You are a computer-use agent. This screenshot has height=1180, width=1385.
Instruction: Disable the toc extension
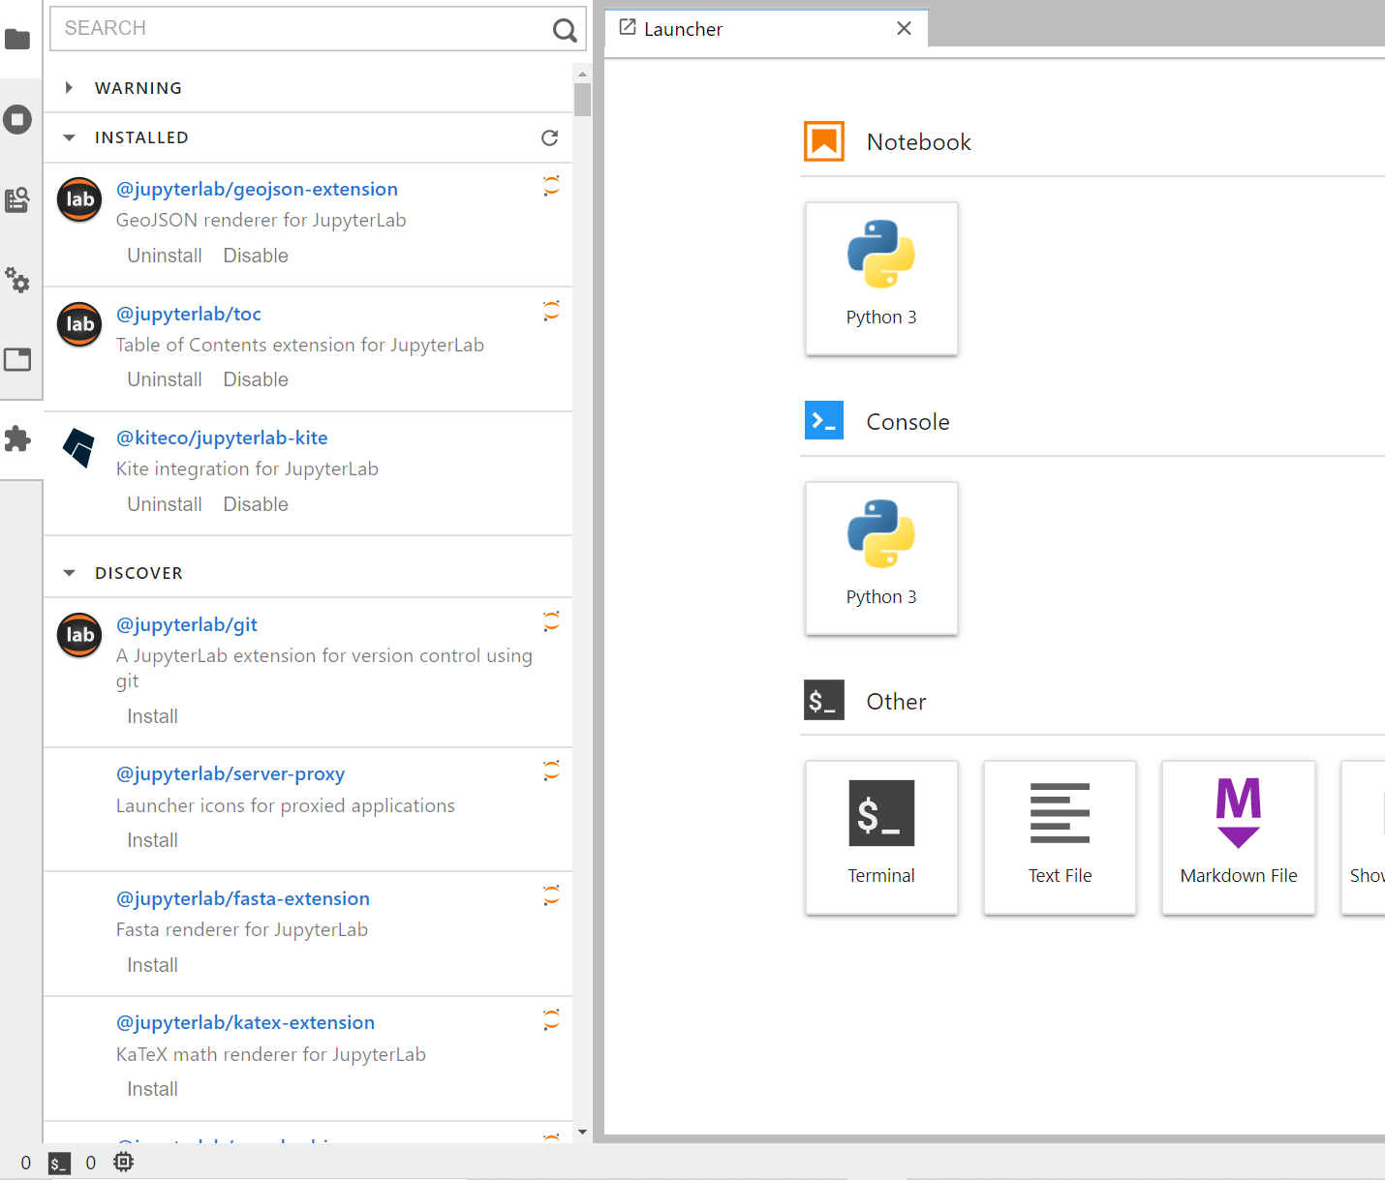(255, 378)
